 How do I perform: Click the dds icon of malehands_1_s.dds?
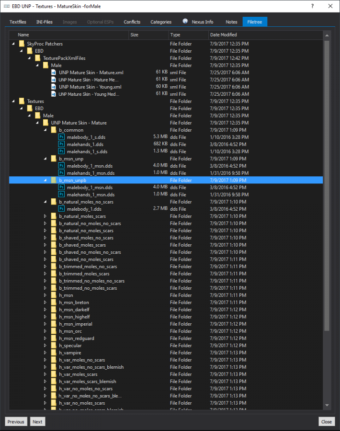pos(62,151)
